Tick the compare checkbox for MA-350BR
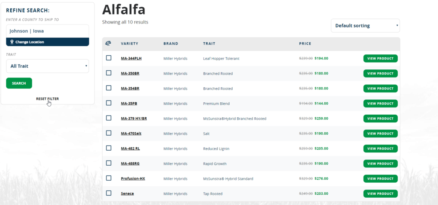This screenshot has height=205, width=438. click(x=109, y=73)
